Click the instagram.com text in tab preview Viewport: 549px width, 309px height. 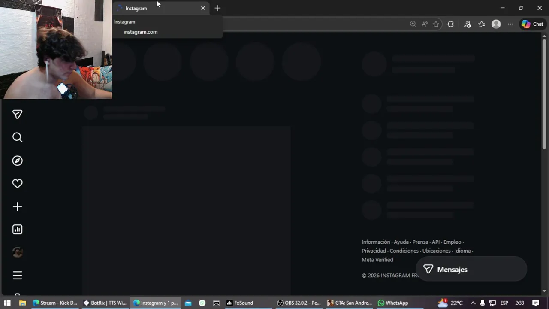point(140,32)
